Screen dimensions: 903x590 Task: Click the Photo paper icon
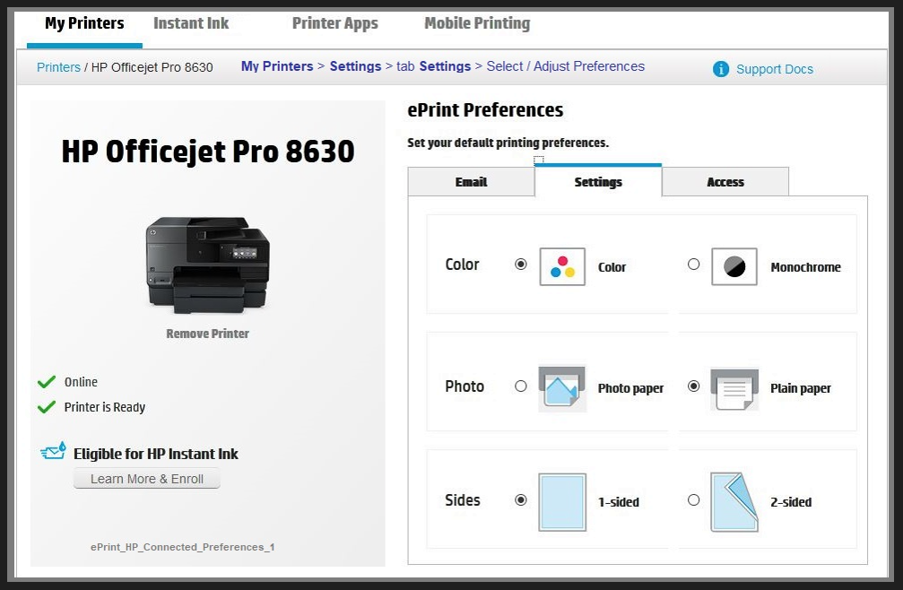coord(562,387)
